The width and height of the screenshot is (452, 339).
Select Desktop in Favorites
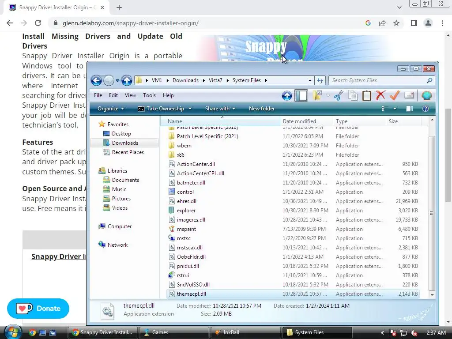pos(121,134)
